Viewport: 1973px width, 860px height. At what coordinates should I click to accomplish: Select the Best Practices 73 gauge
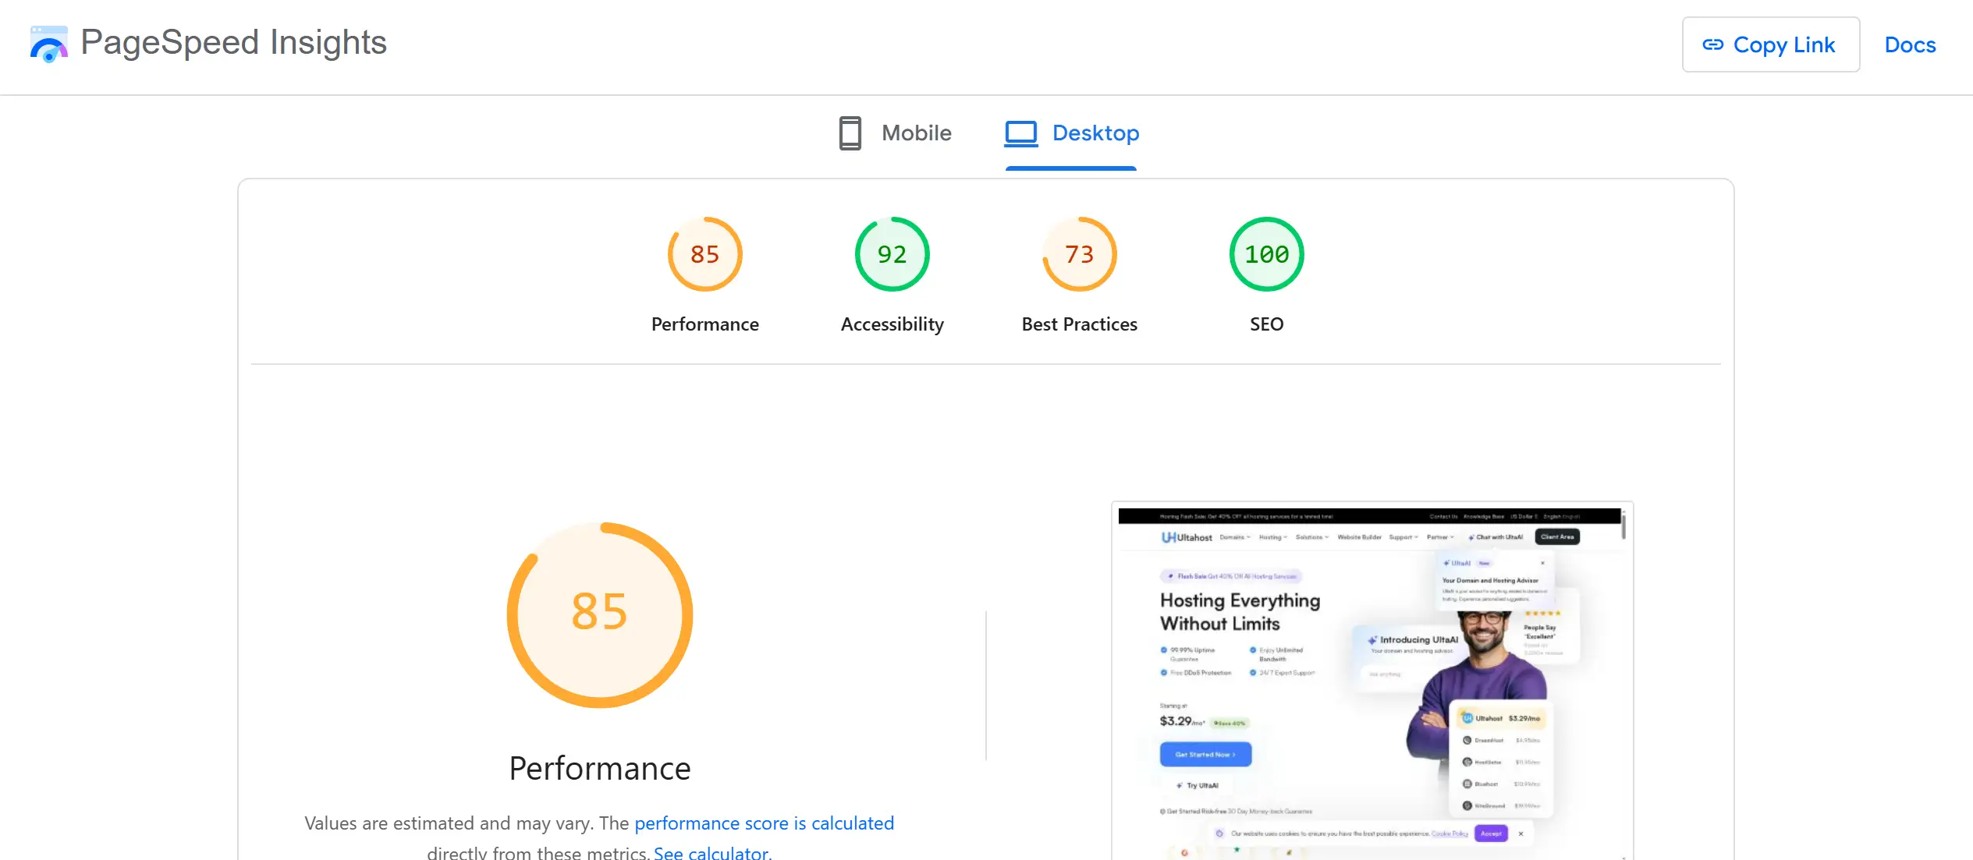[1079, 254]
